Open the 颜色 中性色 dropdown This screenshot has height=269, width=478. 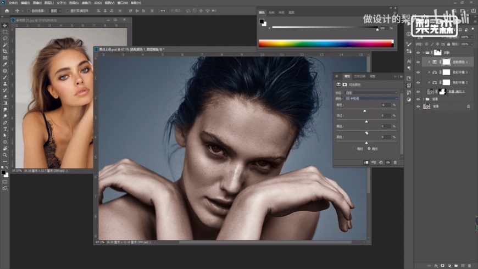tap(371, 98)
